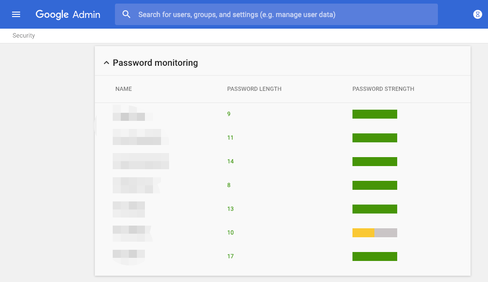Click the search magnifier icon

point(126,14)
